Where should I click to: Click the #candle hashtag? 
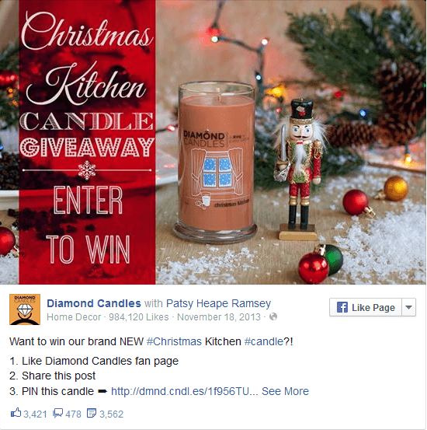[x=264, y=341]
